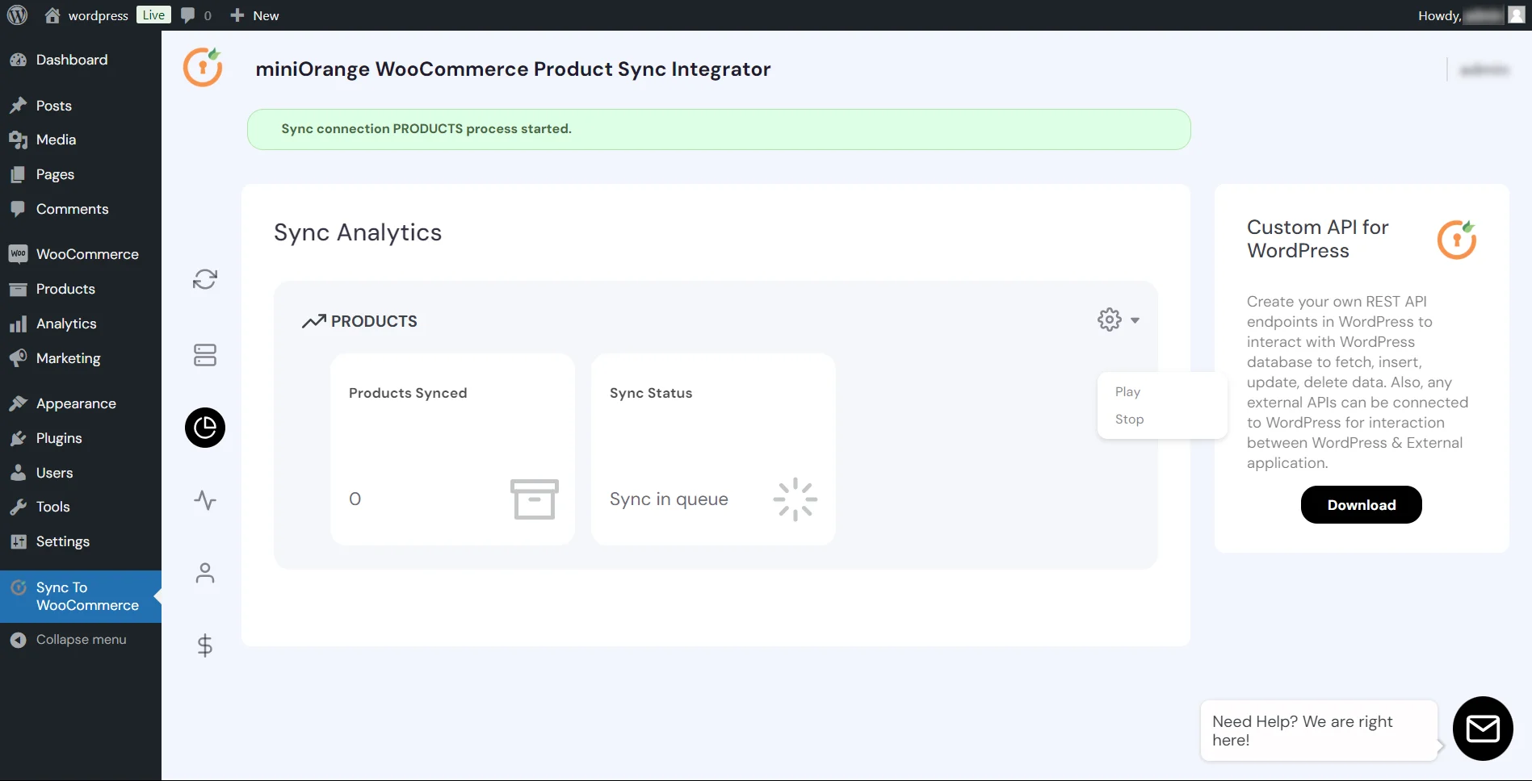The image size is (1532, 781).
Task: Open the sync refresh arrows tab
Action: pyautogui.click(x=205, y=279)
